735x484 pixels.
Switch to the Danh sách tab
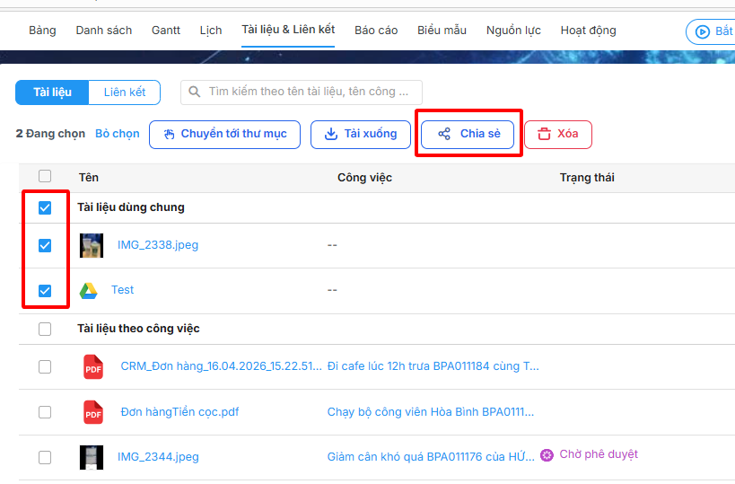pos(103,31)
